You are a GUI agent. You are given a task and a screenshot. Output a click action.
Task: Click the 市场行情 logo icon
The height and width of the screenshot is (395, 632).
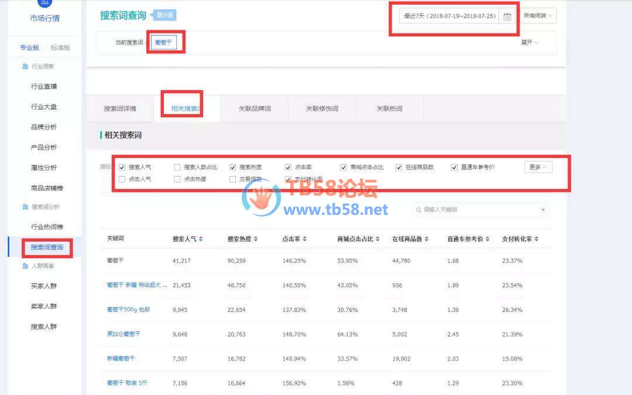tap(44, 3)
